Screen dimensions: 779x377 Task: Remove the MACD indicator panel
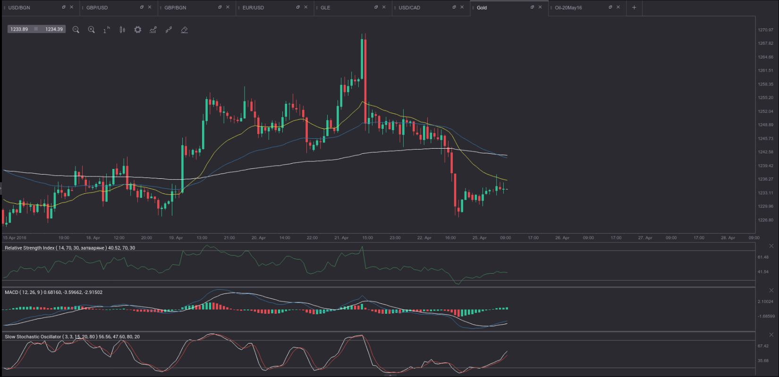771,290
